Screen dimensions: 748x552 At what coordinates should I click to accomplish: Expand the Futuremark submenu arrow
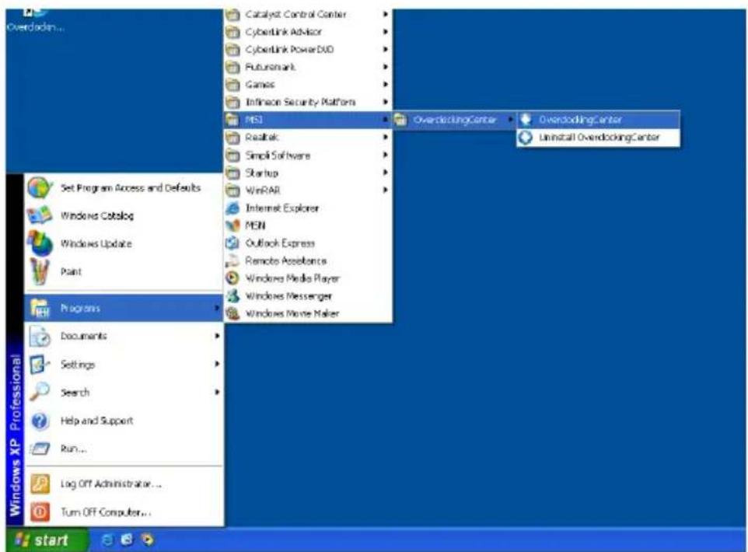coord(386,67)
